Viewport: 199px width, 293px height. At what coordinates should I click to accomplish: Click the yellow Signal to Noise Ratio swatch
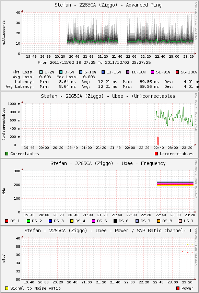click(x=7, y=288)
